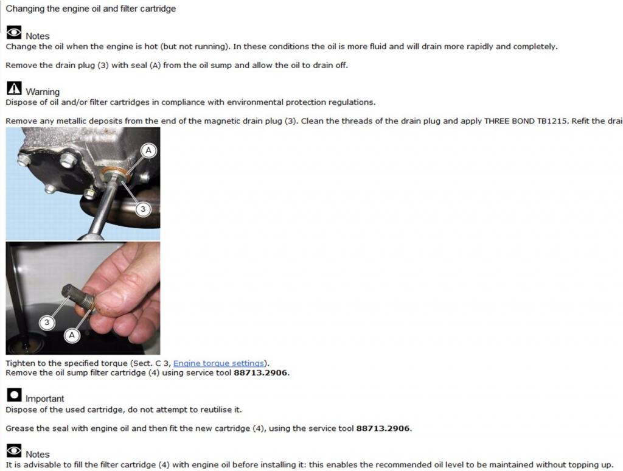
Task: Click the 'Important' label text
Action: 44,399
